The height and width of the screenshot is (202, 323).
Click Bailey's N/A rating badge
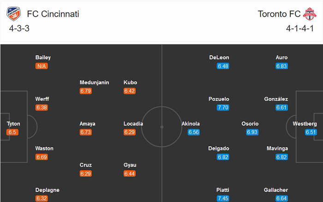[x=42, y=66]
